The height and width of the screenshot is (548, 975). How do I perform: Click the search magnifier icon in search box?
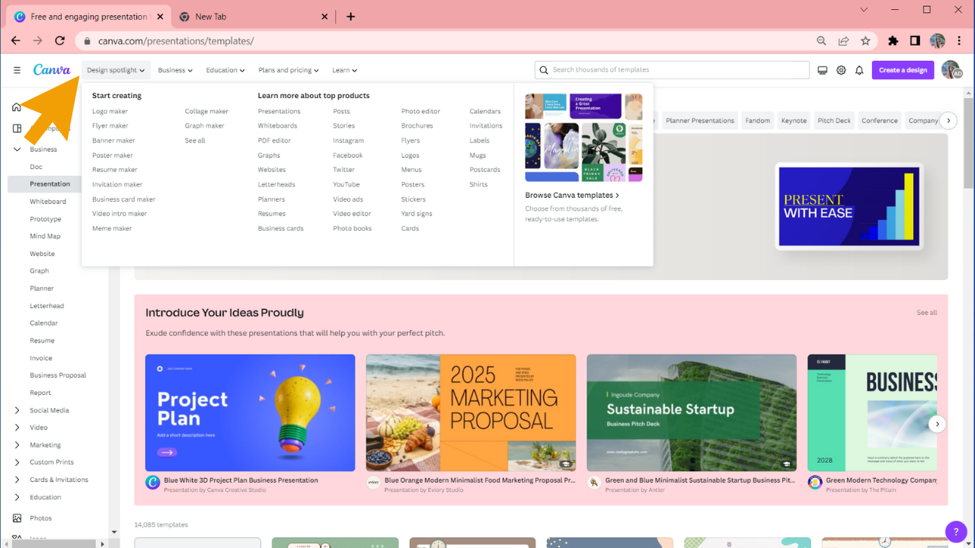pos(544,70)
